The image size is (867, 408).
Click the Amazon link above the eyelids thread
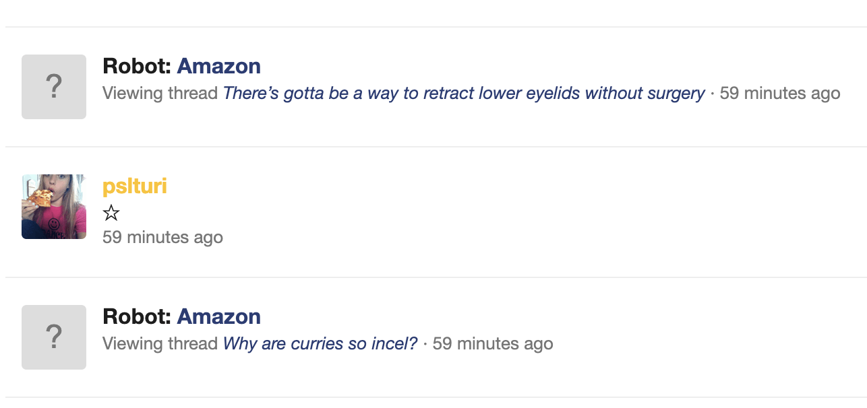tap(218, 66)
